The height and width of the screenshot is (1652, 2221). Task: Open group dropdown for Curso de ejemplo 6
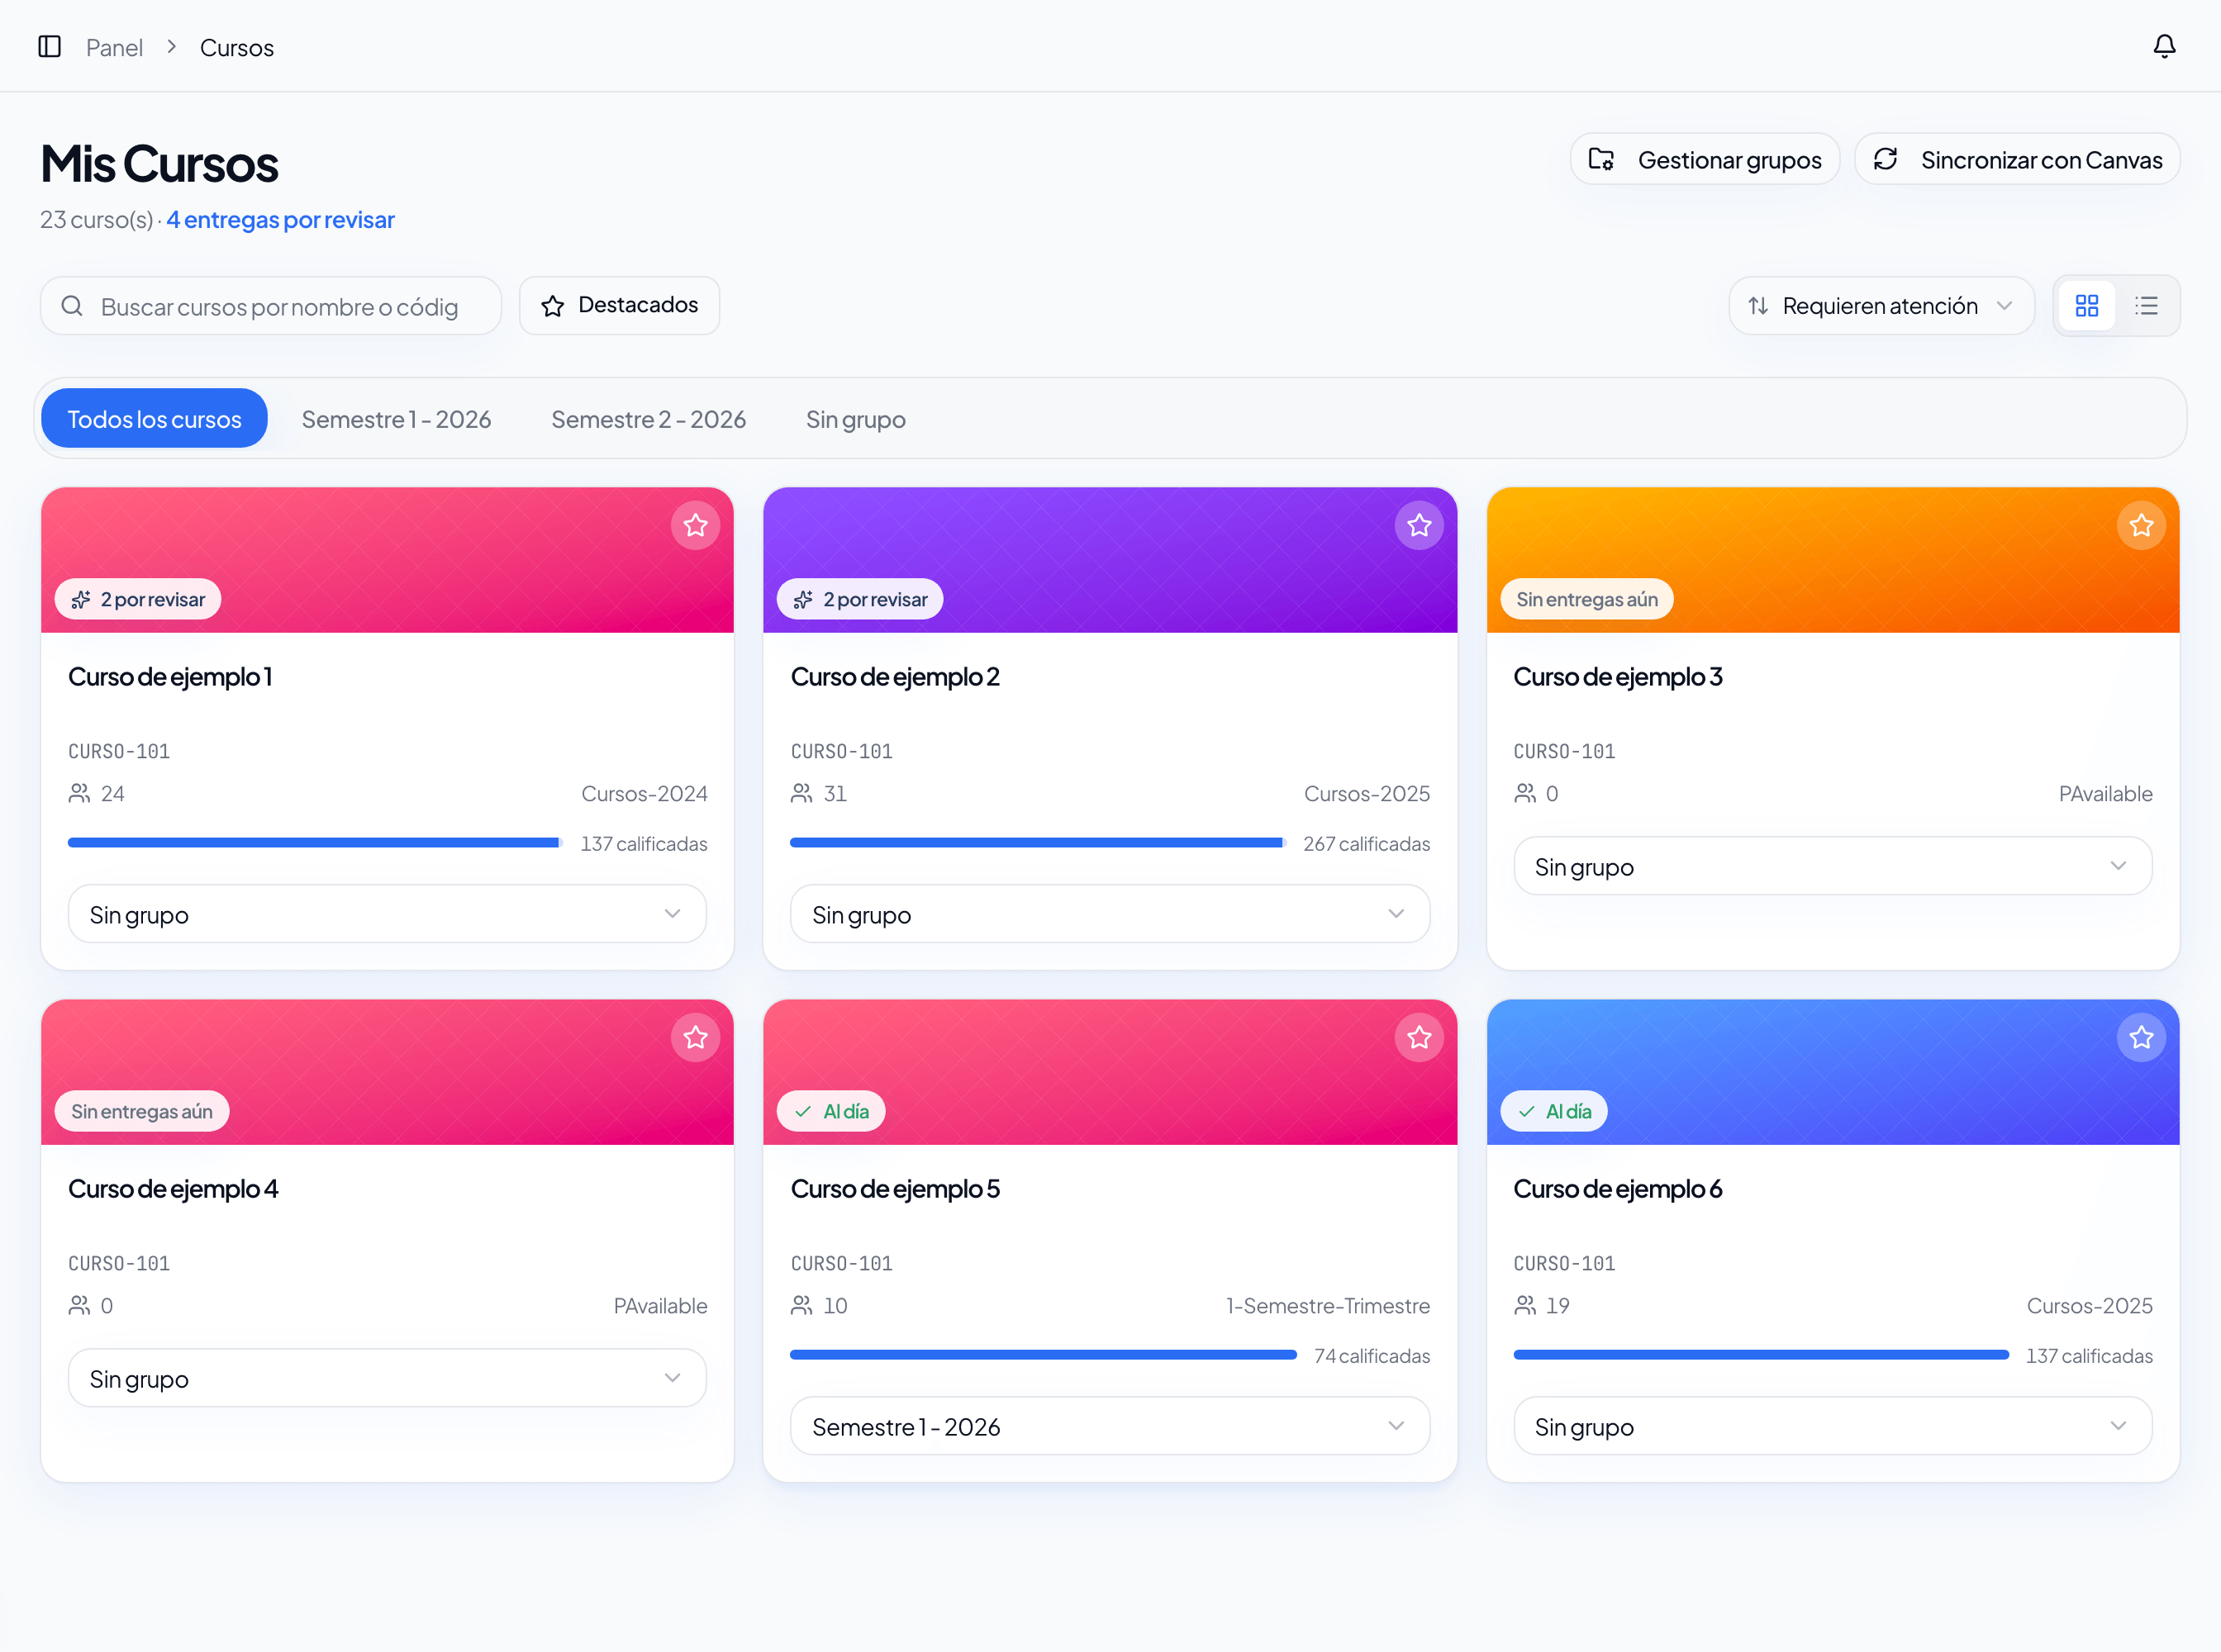1832,1426
